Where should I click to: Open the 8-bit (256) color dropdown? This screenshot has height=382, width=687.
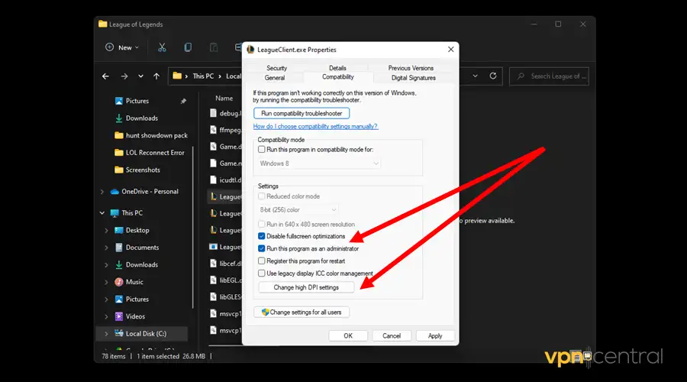pos(298,210)
